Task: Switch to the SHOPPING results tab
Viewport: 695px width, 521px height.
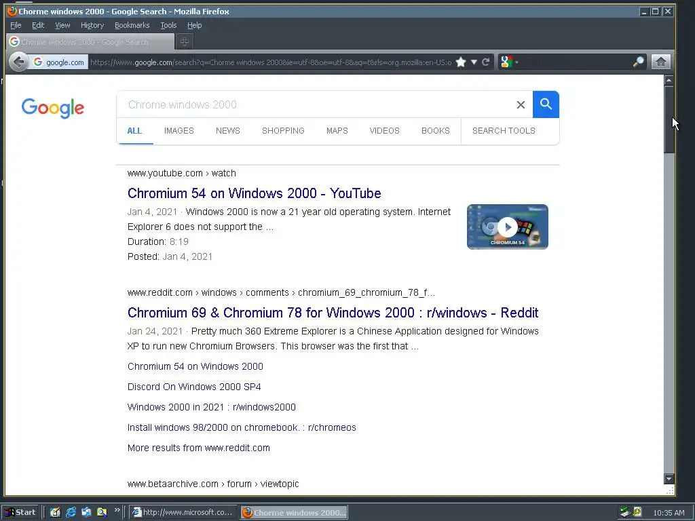Action: [283, 131]
